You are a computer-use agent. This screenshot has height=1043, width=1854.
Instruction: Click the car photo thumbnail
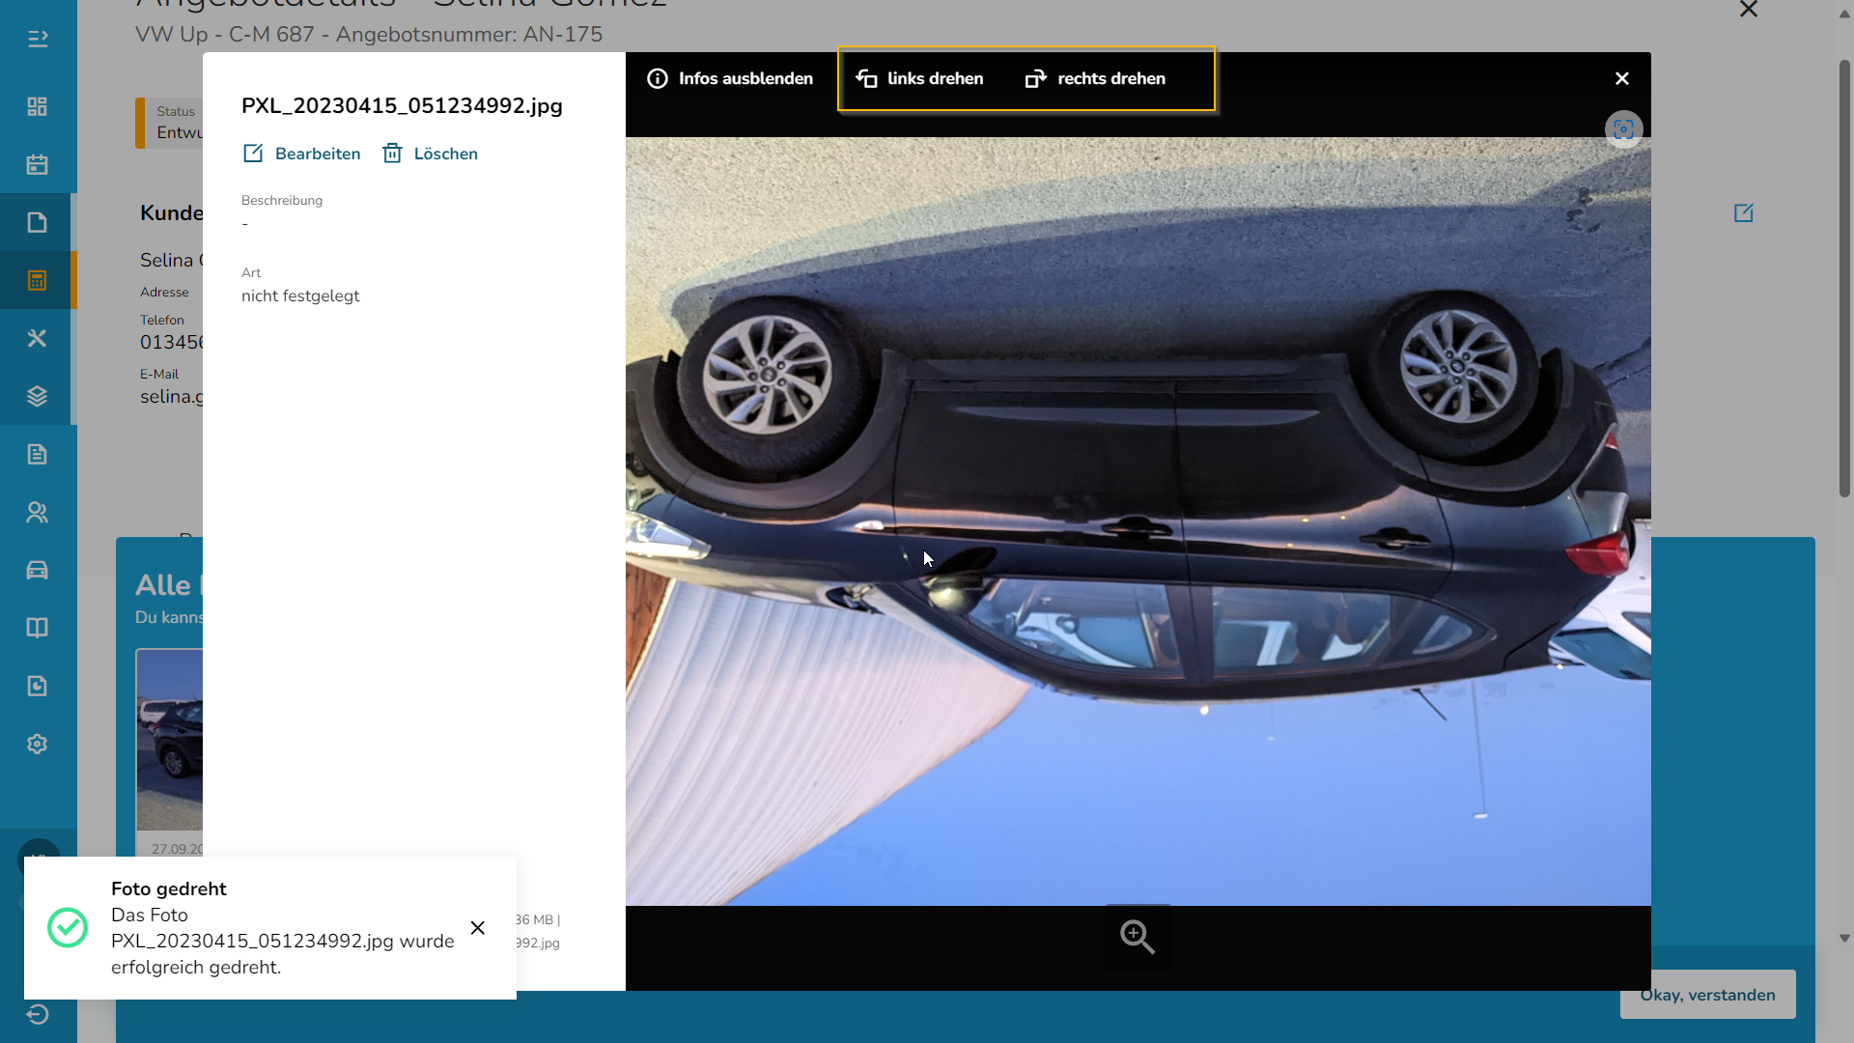pos(170,740)
